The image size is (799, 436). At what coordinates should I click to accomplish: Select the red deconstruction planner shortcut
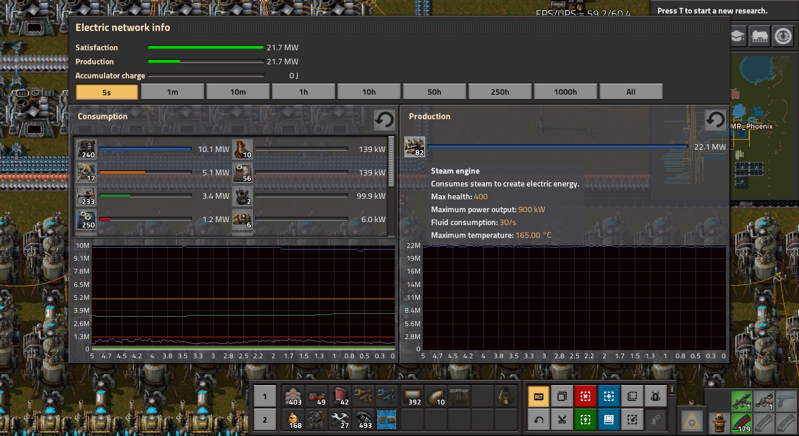[x=585, y=396]
